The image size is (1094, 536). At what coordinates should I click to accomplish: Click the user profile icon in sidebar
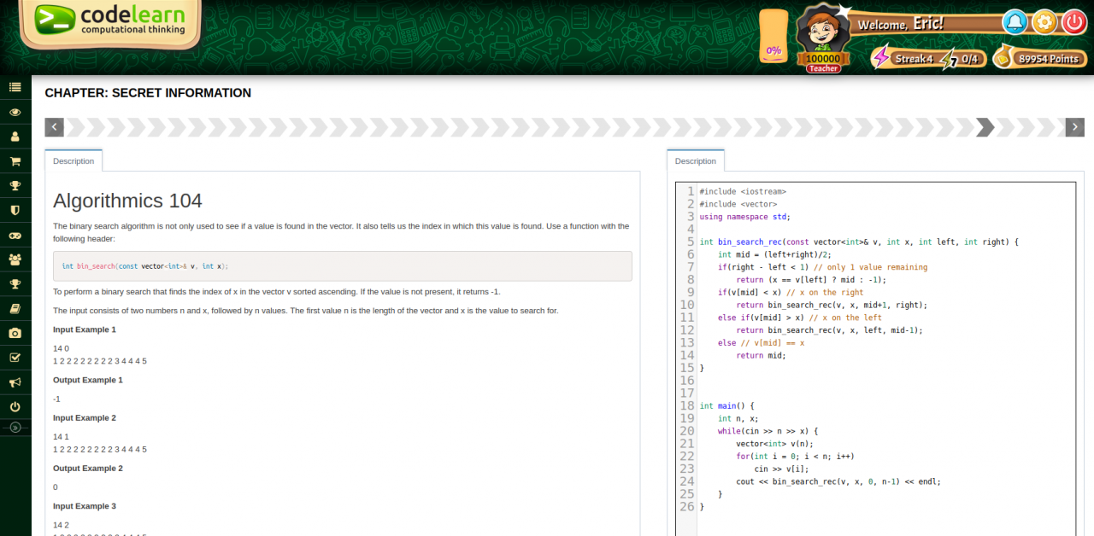(15, 137)
